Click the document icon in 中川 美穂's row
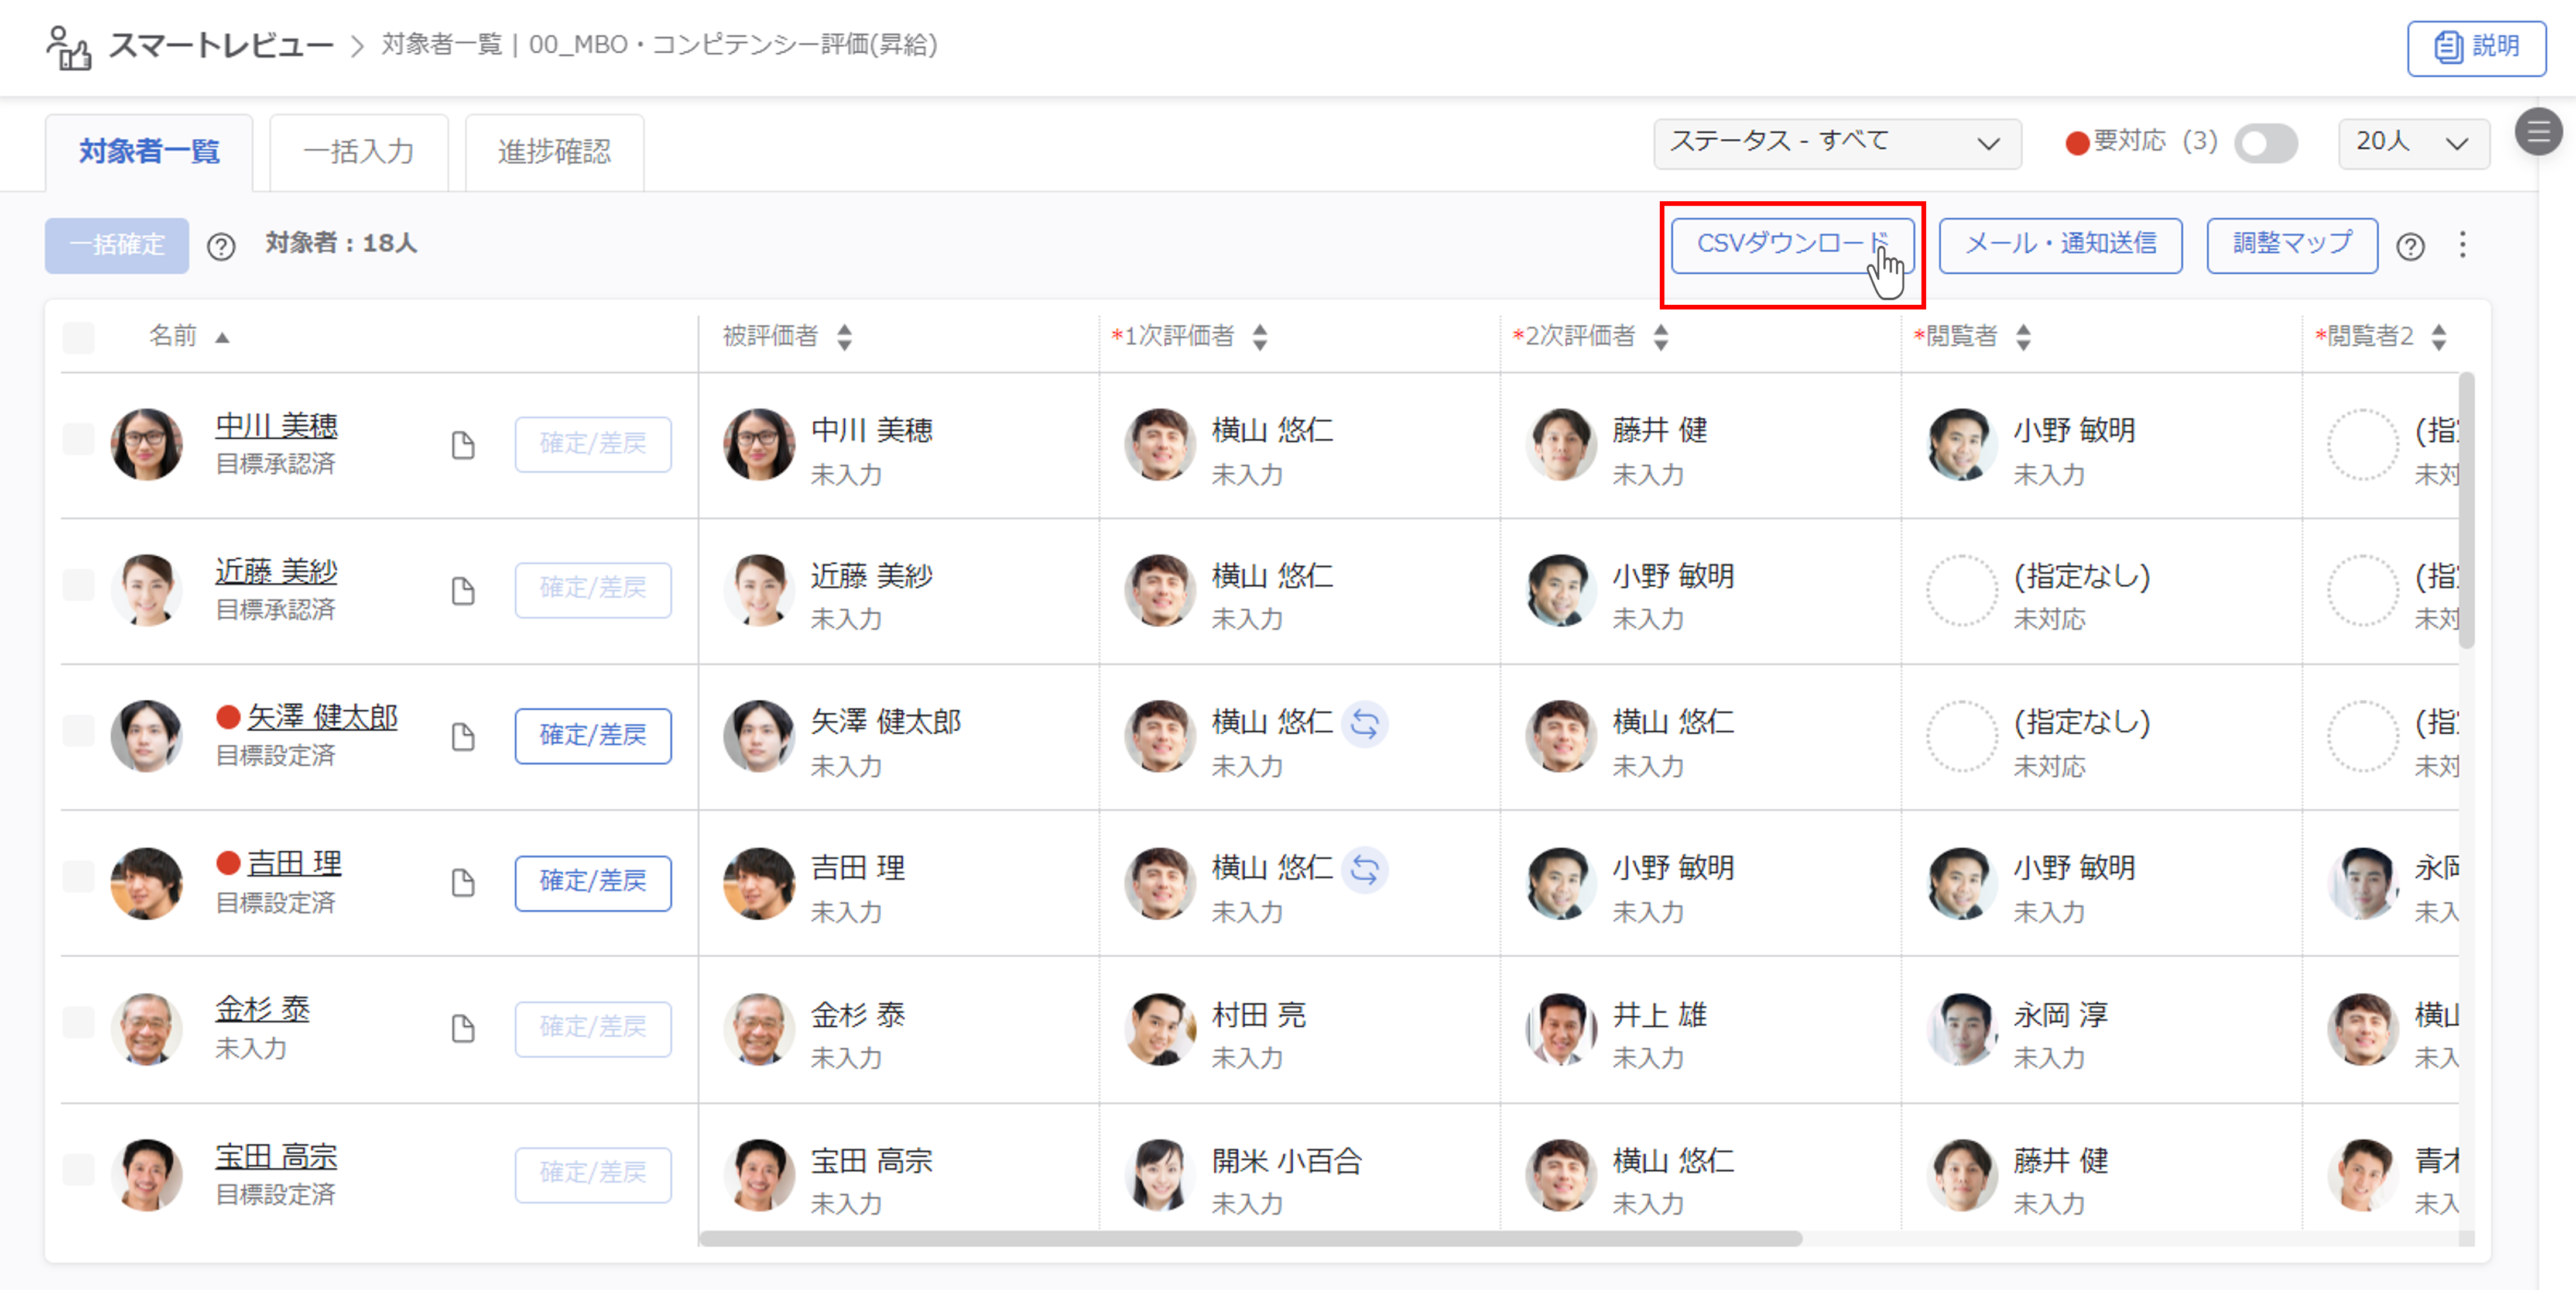Image resolution: width=2576 pixels, height=1290 pixels. [462, 445]
